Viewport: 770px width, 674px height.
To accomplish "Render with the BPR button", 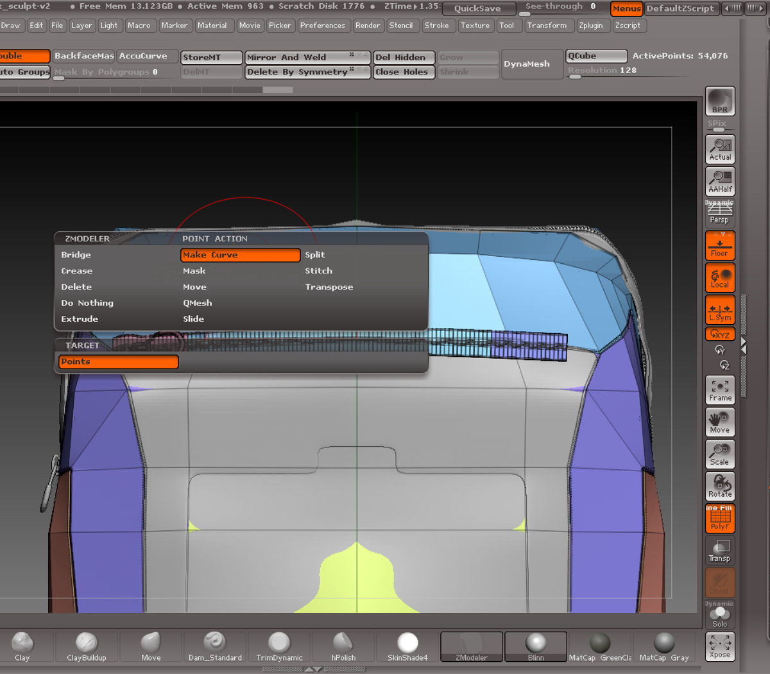I will pyautogui.click(x=720, y=101).
